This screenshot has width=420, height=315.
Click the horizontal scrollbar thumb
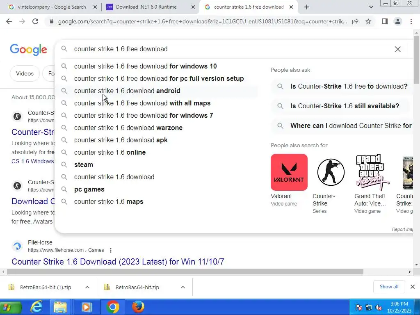click(x=185, y=272)
